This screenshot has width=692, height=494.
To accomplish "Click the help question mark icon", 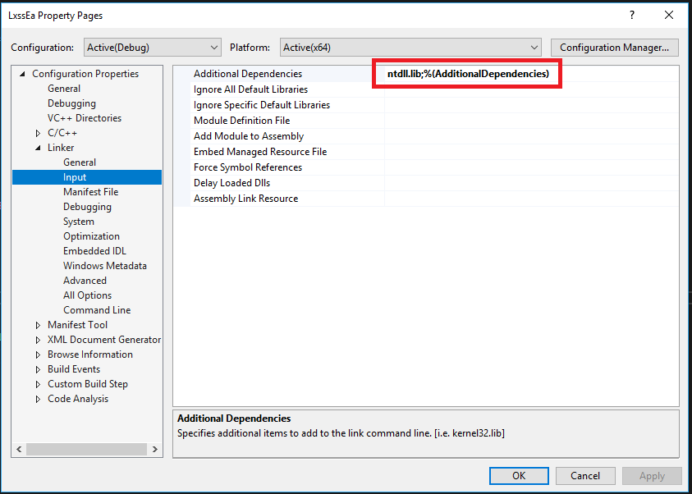I will tap(631, 15).
